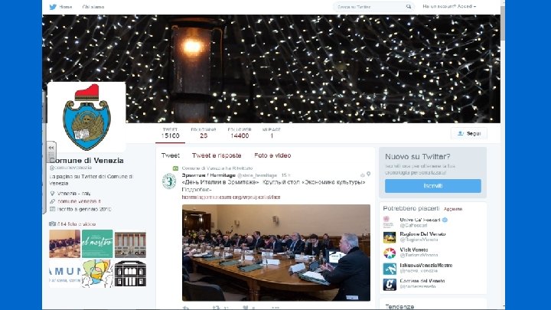Open Univ Ca' Foscari suggested account
Image resolution: width=551 pixels, height=310 pixels.
[420, 220]
